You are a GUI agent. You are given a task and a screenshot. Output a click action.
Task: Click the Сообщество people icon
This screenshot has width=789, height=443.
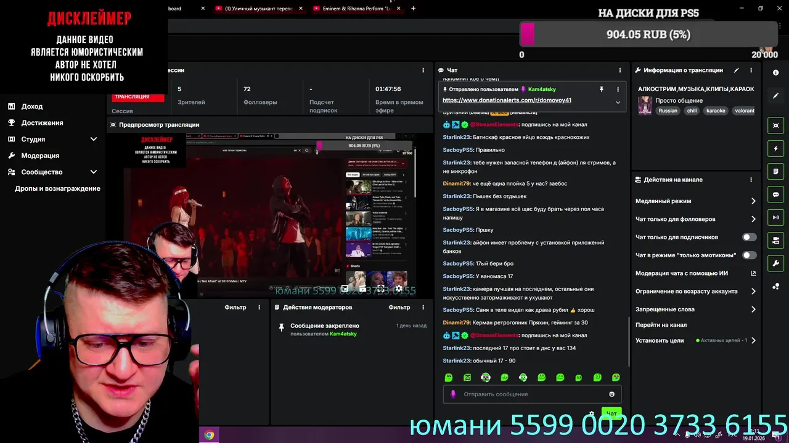click(11, 172)
